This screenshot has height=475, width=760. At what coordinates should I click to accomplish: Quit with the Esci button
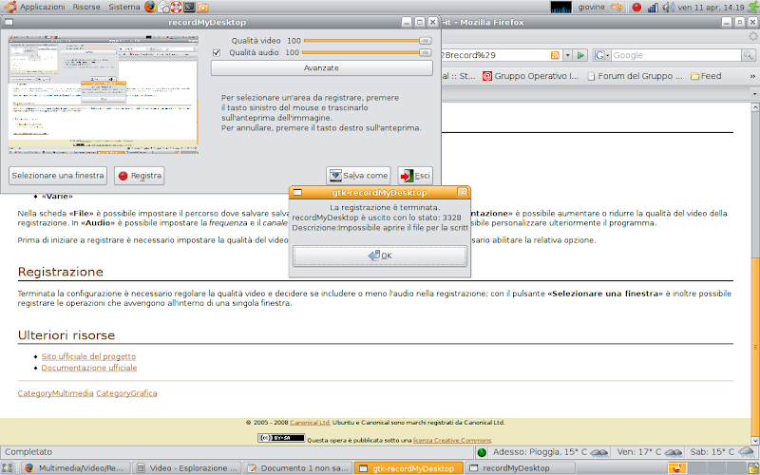[415, 176]
